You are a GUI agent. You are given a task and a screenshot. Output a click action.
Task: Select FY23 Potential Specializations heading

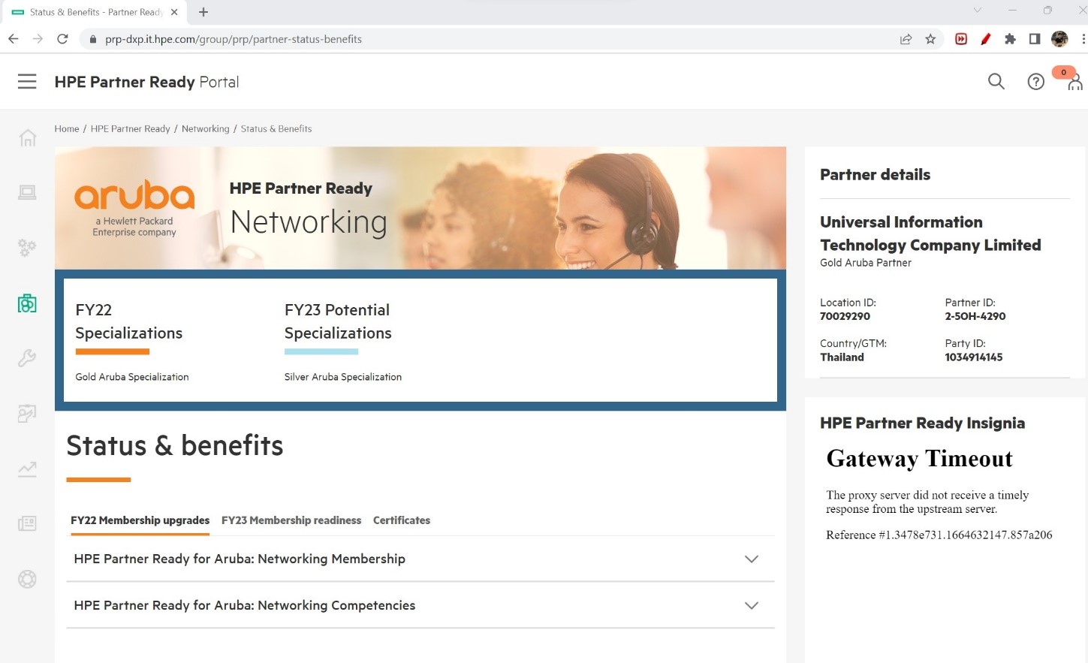pos(338,321)
